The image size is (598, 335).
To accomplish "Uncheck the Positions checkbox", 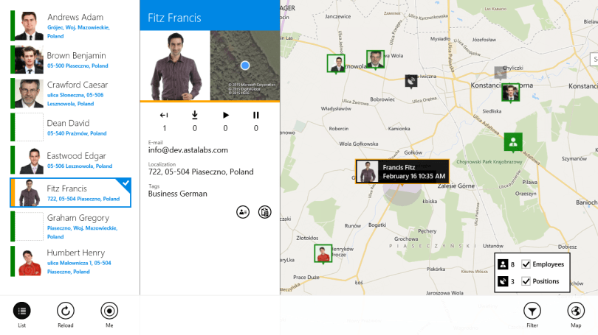I will (x=526, y=281).
